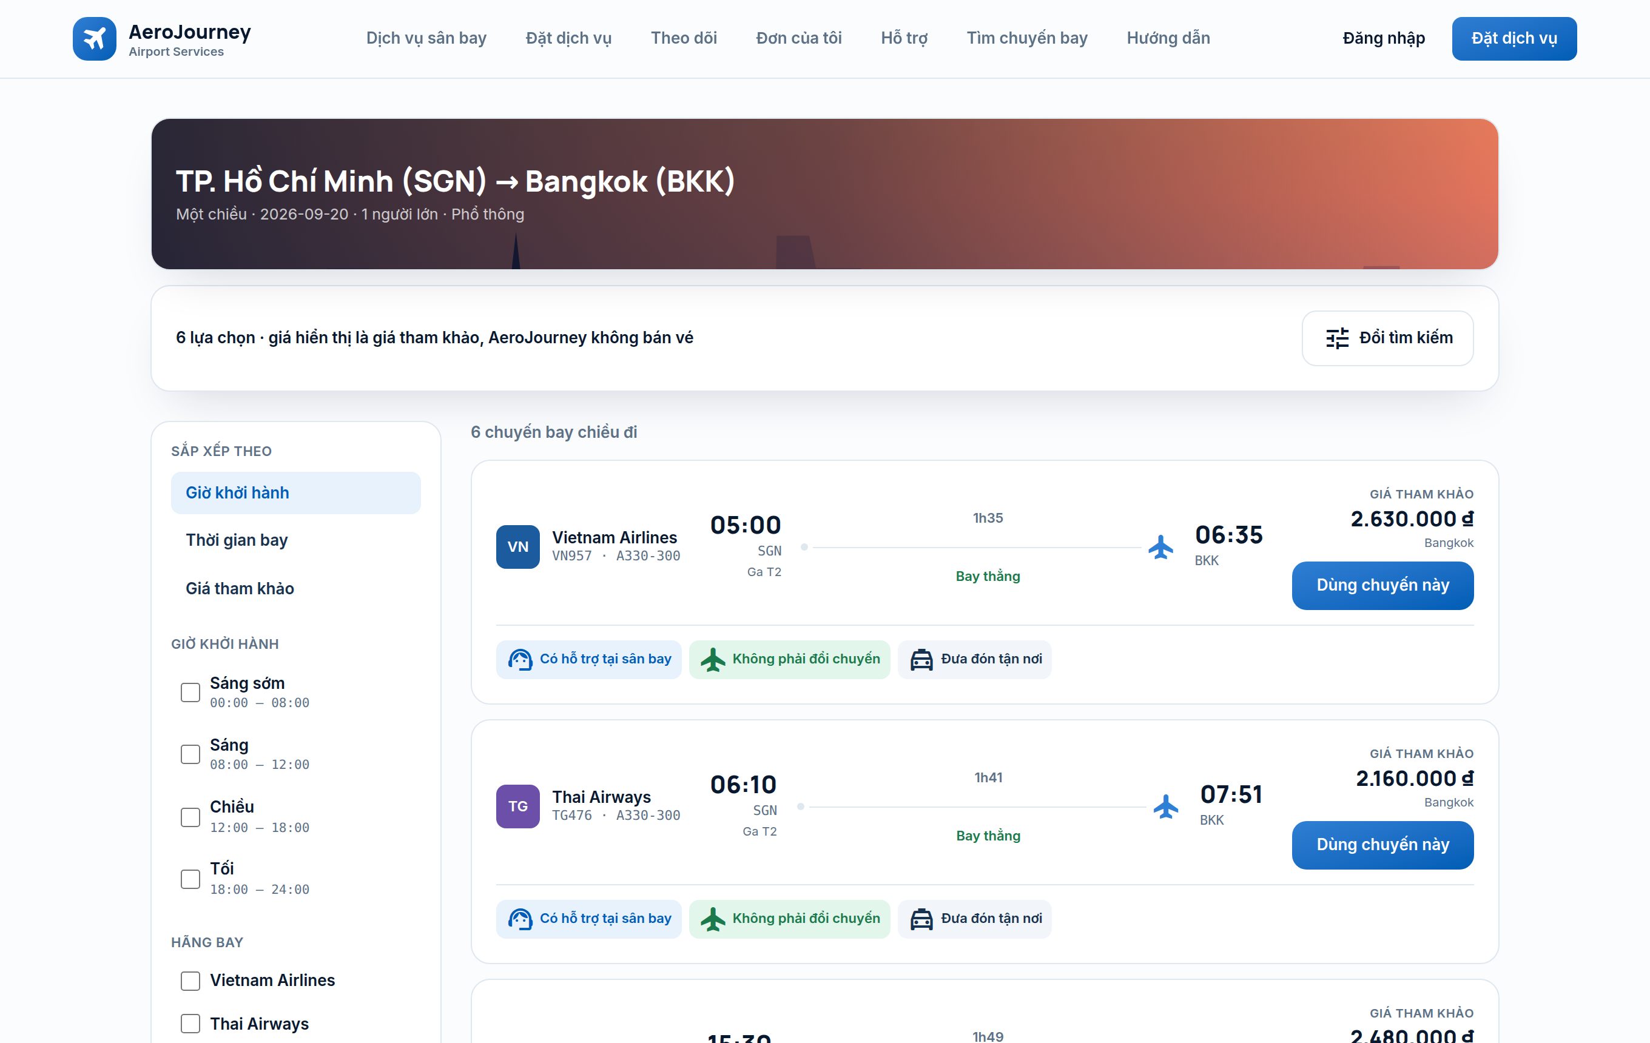Sort results by Giờ khởi hành

pyautogui.click(x=296, y=493)
